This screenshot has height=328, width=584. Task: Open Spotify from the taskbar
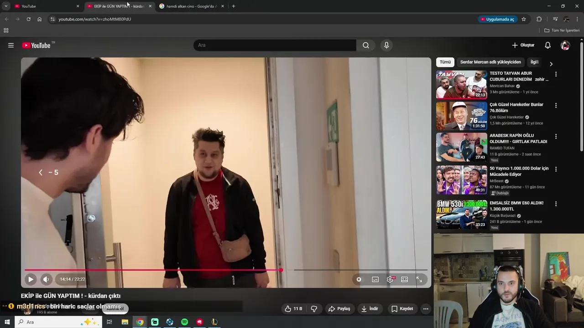[x=184, y=322]
